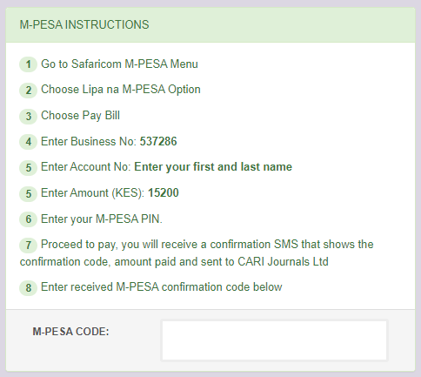Click the badge beside Enter Account No
The height and width of the screenshot is (377, 421).
click(28, 167)
